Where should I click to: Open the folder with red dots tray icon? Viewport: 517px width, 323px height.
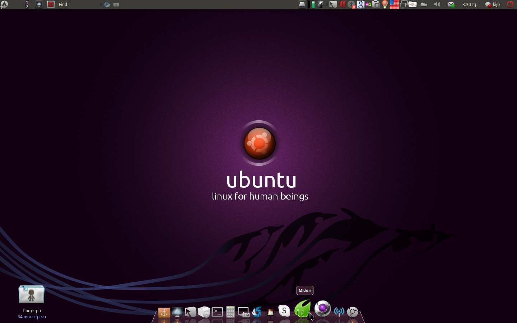[x=413, y=4]
